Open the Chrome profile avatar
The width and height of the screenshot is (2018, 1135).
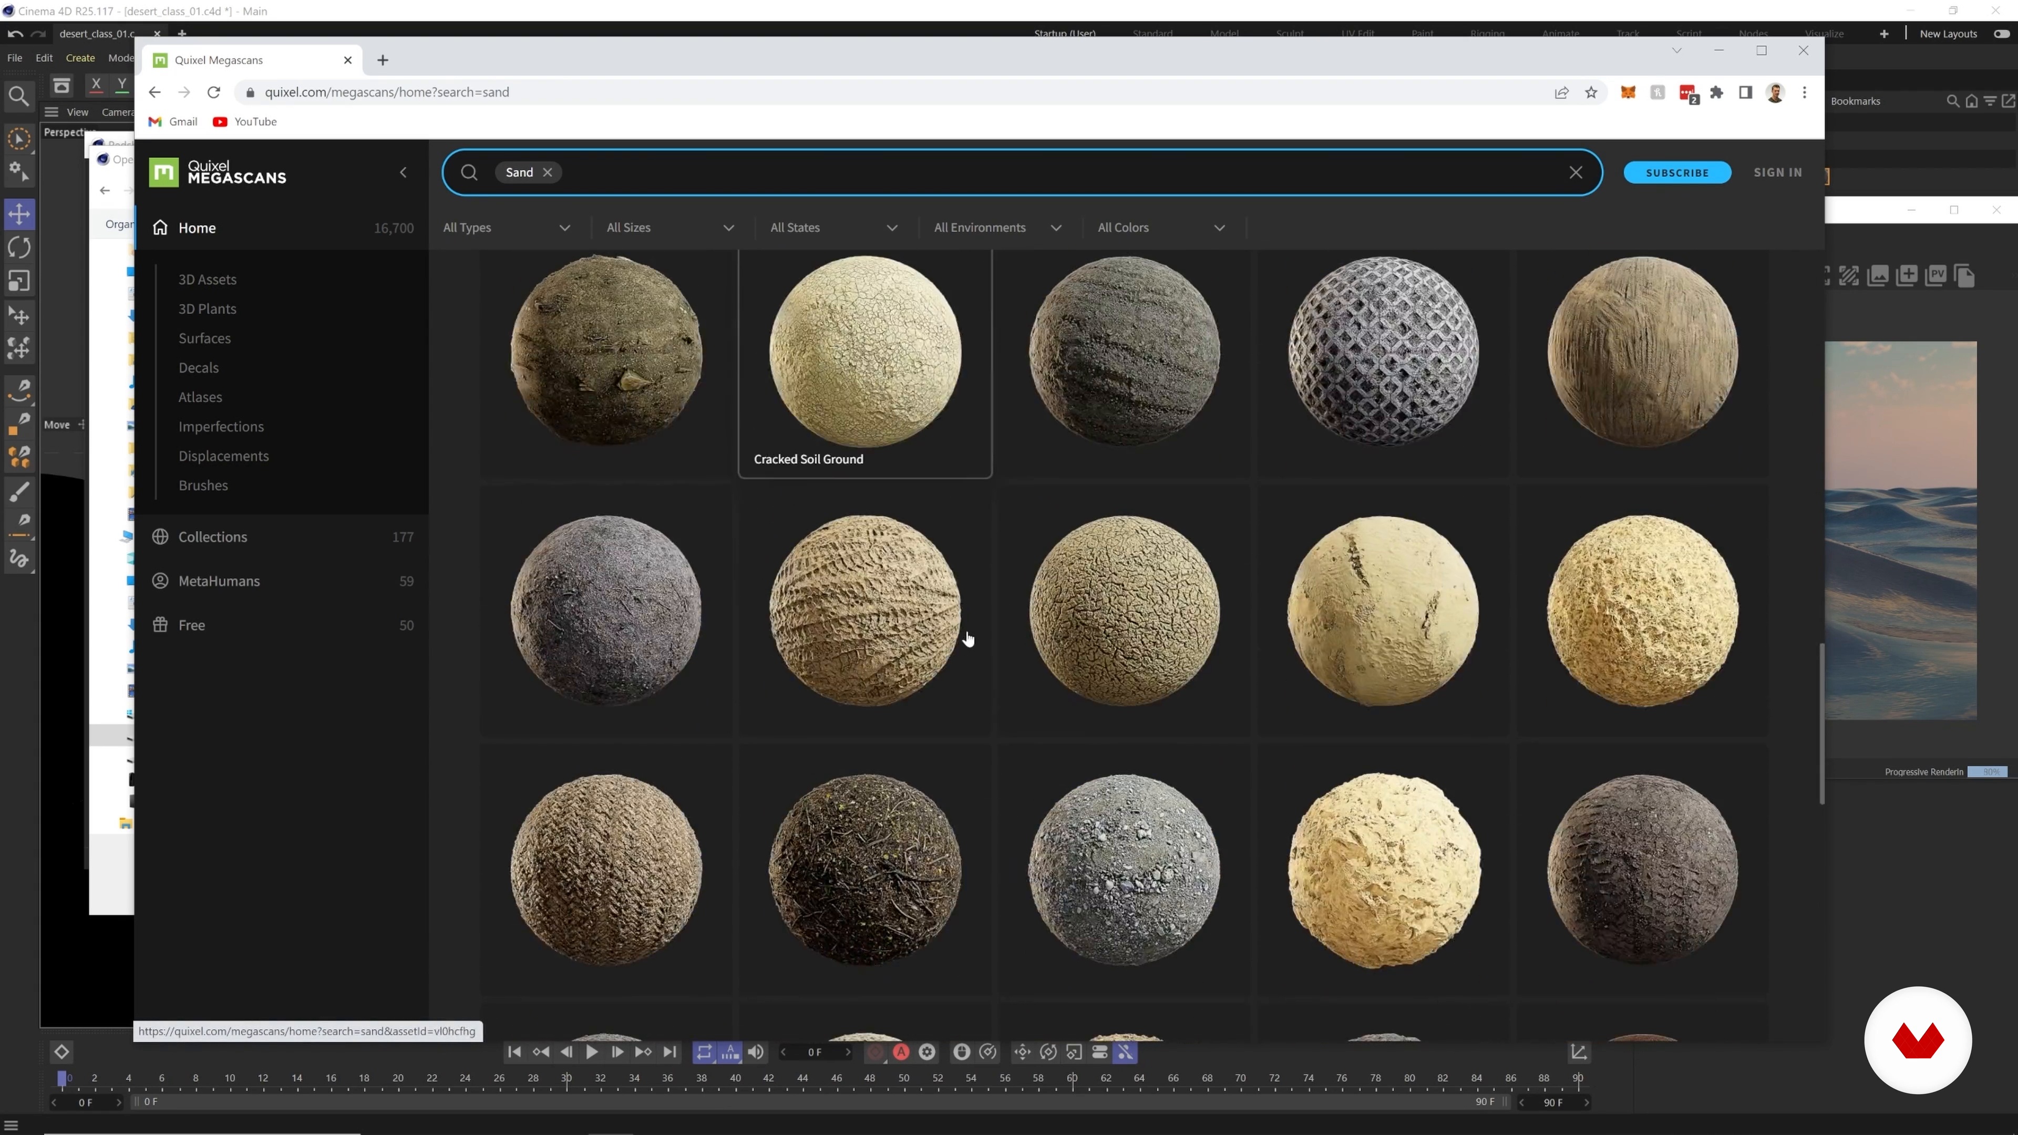(1775, 92)
